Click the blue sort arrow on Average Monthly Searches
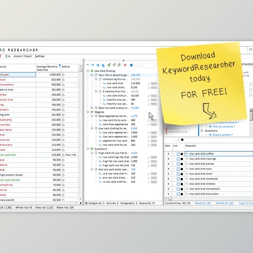This screenshot has height=253, width=253. pyautogui.click(x=59, y=66)
